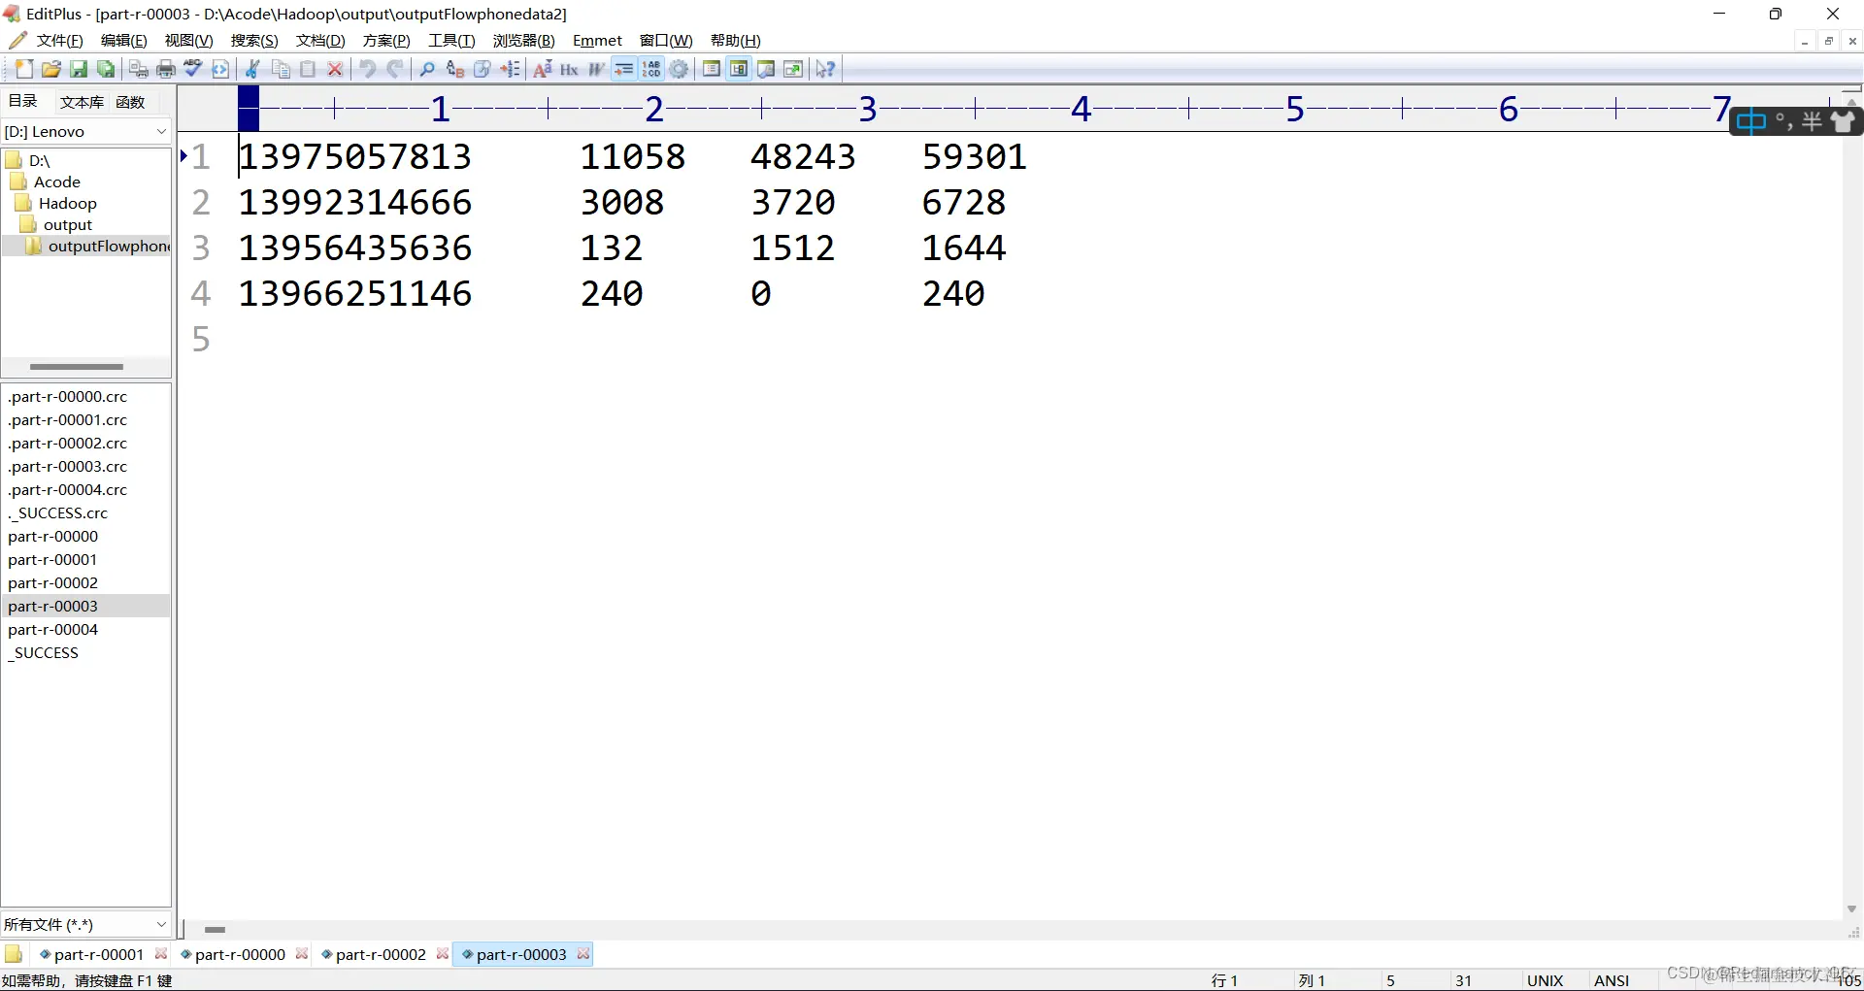Open the Replace (A to B) tool
1864x991 pixels.
pyautogui.click(x=454, y=69)
